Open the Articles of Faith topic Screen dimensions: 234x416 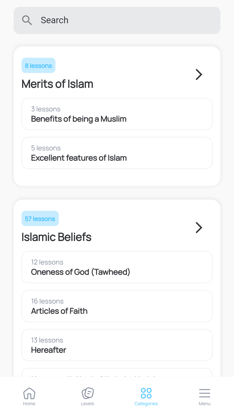coord(117,306)
